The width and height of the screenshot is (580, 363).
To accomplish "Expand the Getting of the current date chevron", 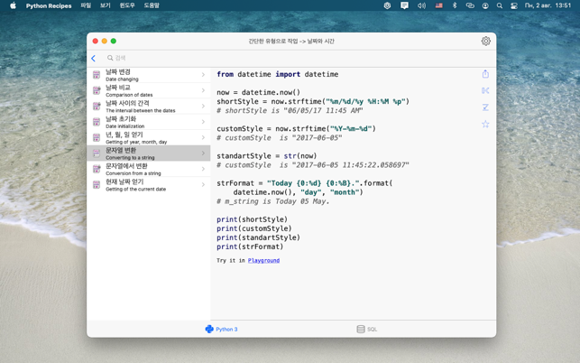I will [x=203, y=185].
